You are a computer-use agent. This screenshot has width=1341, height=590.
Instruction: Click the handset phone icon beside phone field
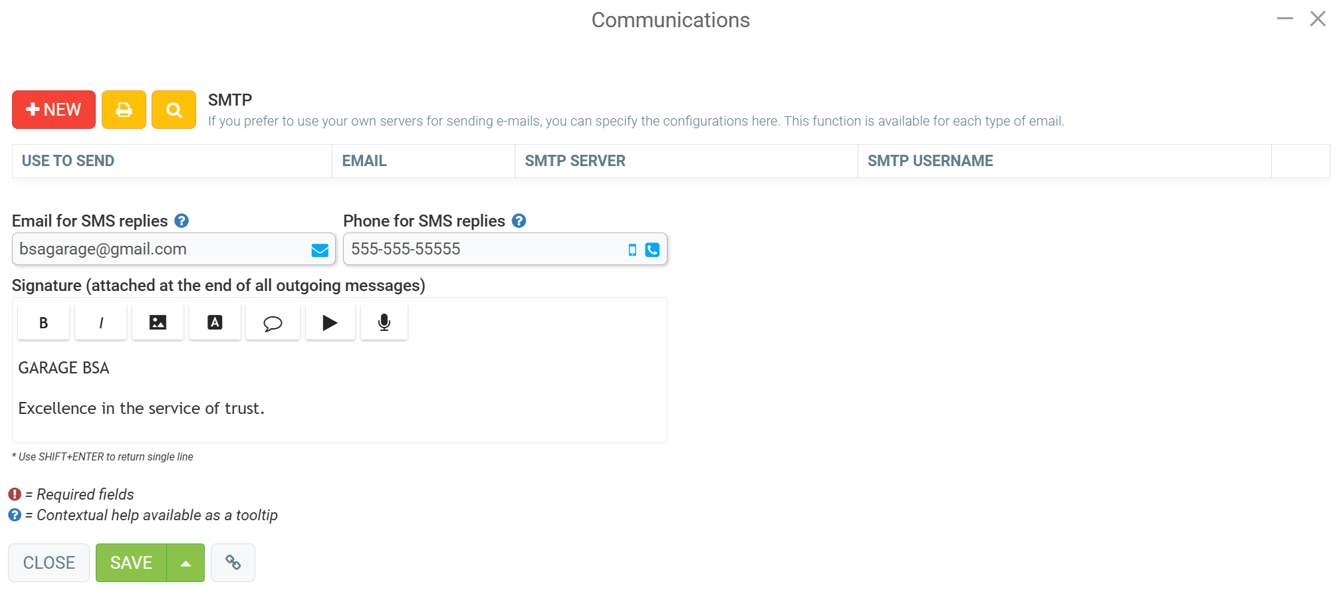tap(652, 250)
